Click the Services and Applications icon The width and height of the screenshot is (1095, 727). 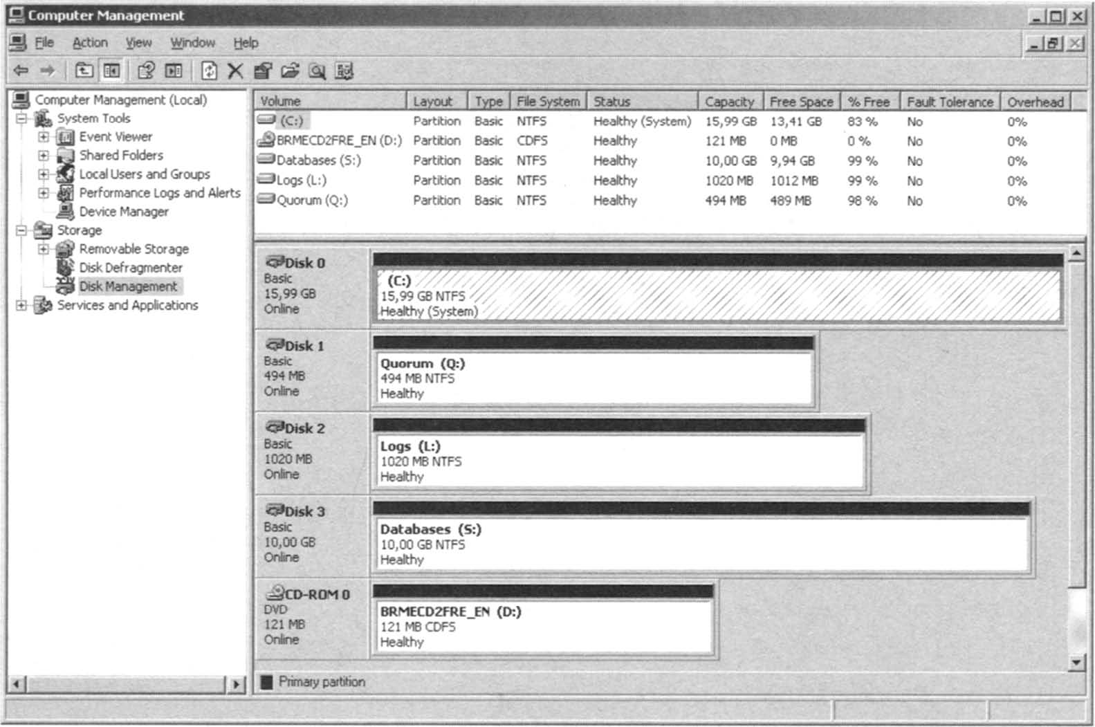point(43,305)
